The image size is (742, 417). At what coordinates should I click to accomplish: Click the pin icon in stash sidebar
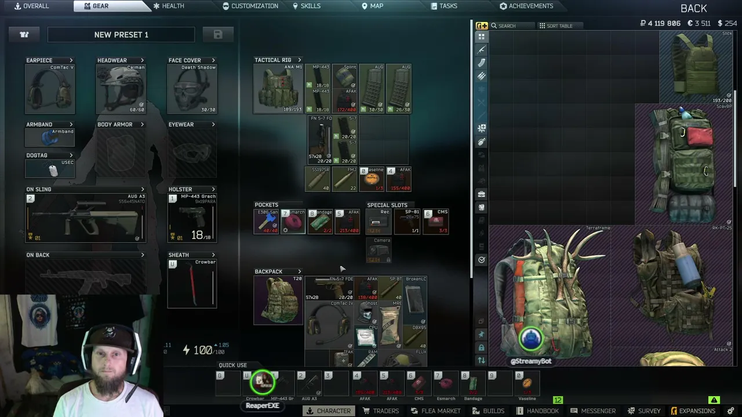pos(481,335)
